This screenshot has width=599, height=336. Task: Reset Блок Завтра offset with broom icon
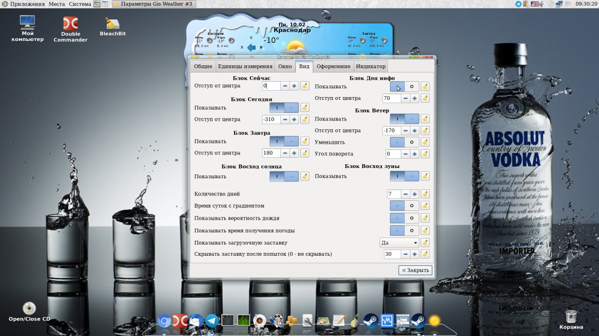[x=305, y=153]
